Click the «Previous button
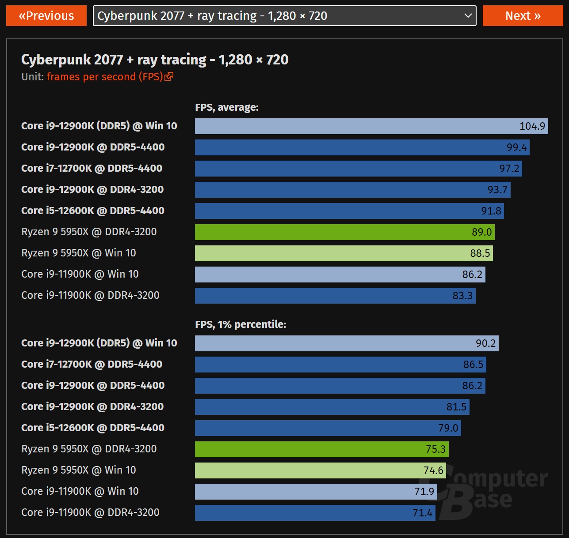 [x=46, y=16]
